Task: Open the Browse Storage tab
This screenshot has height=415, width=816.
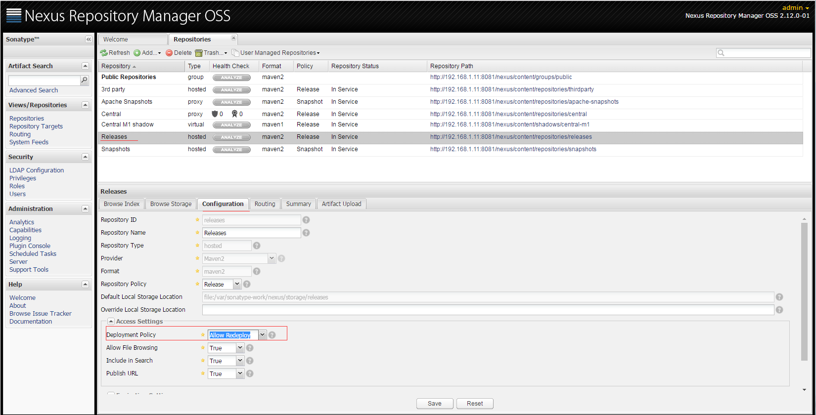Action: pos(171,204)
